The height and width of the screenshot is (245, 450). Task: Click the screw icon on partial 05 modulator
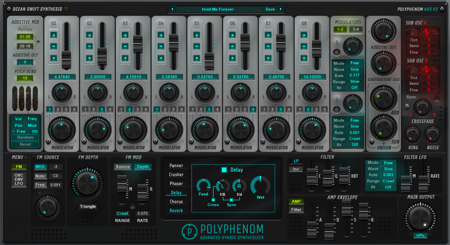[x=192, y=141]
